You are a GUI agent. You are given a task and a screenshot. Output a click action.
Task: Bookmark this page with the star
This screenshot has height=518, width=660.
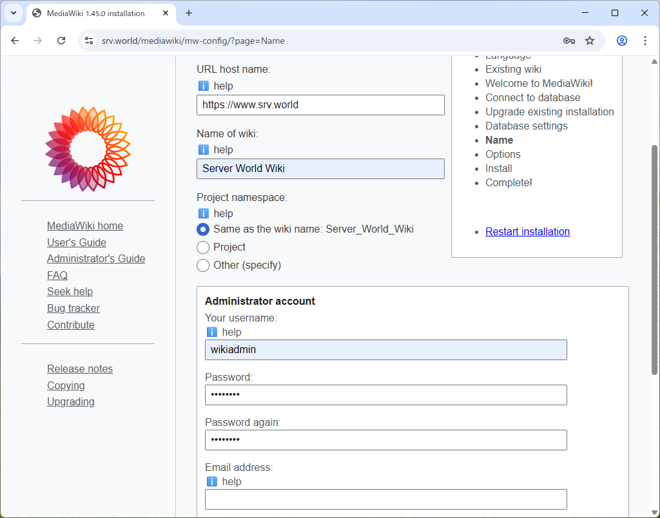tap(590, 40)
